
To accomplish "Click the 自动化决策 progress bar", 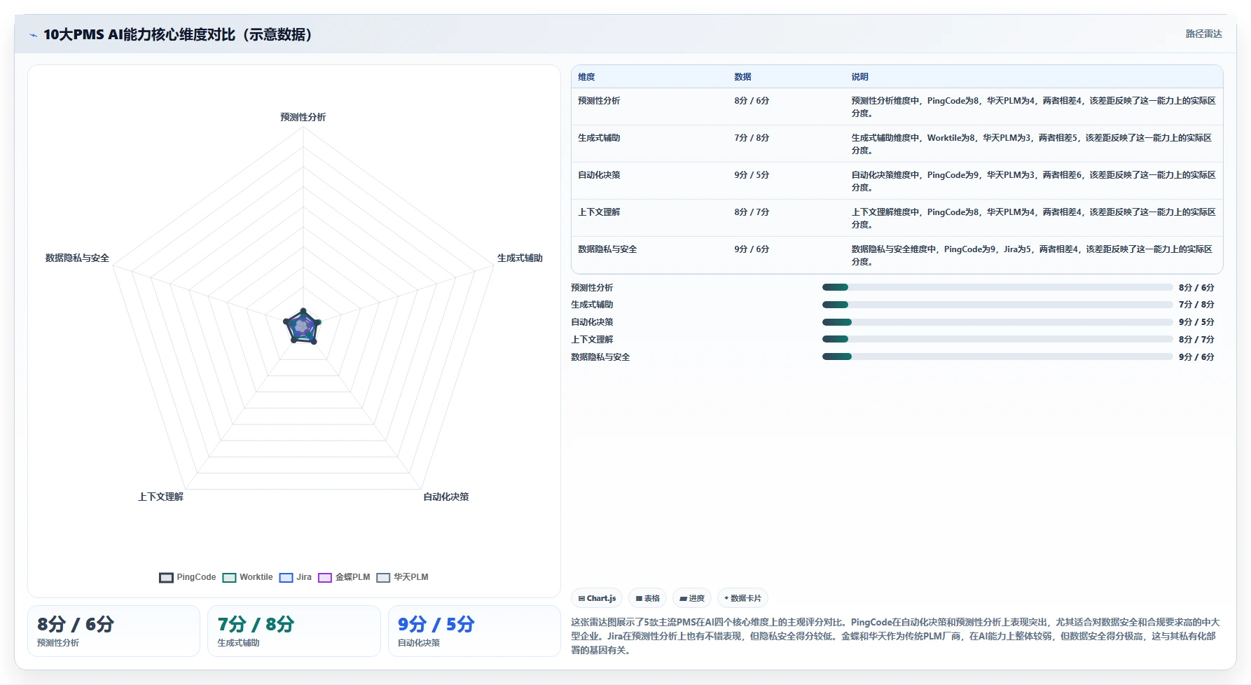I will pos(997,322).
